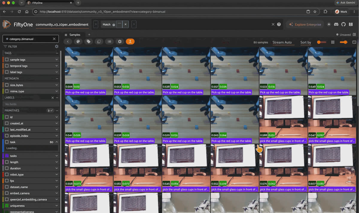
Task: Open the GitHub repository icon
Action: click(x=343, y=24)
